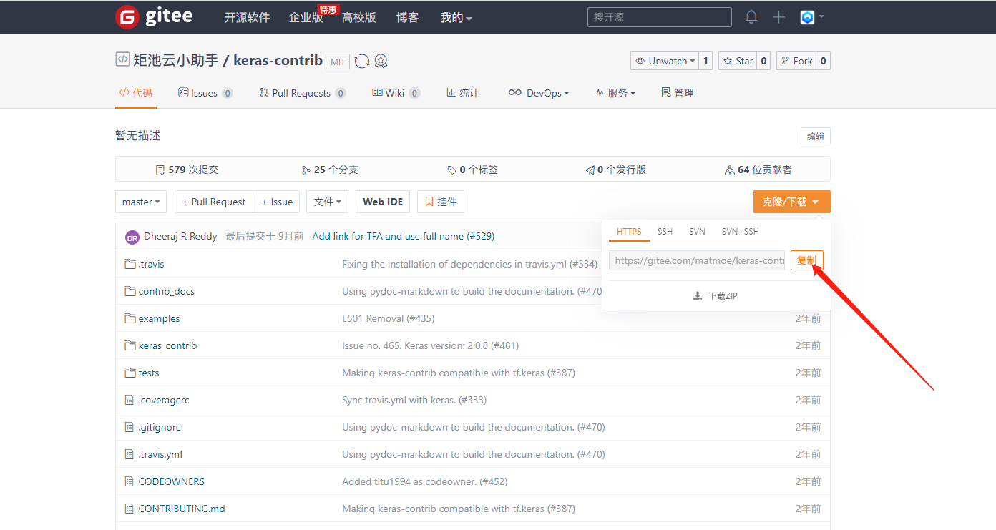Click the clone URL field
Viewport: 996px width, 530px height.
[x=697, y=260]
